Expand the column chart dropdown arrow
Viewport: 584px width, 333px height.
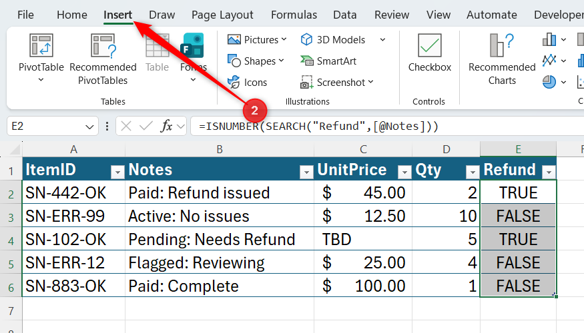563,39
